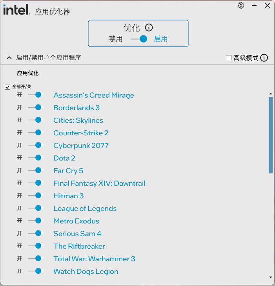Image resolution: width=275 pixels, height=286 pixels.
Task: Toggle the Dota 2 optimization switch
Action: click(x=35, y=158)
